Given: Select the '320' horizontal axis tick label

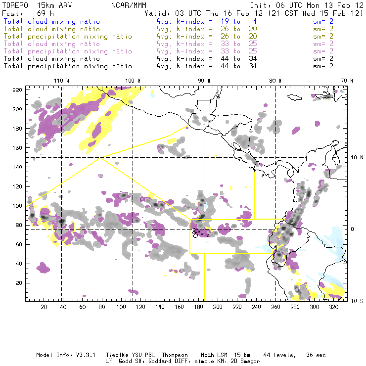Looking at the screenshot, I should [333, 307].
